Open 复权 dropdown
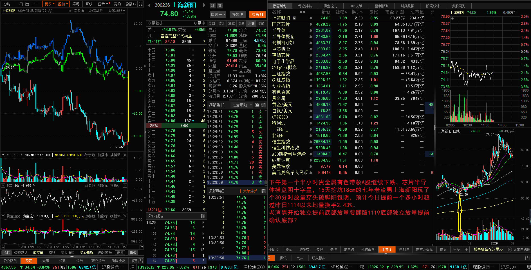 pos(49,4)
